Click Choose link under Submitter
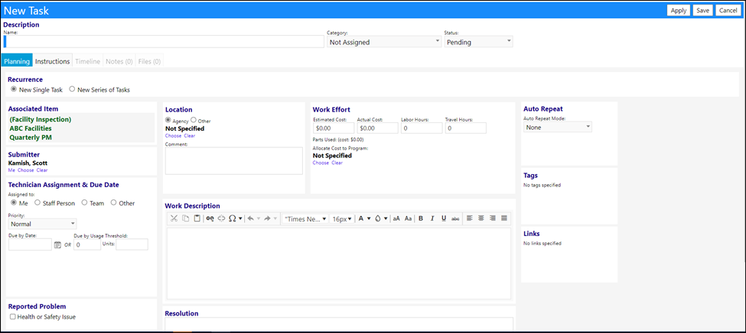746x333 pixels. 26,170
